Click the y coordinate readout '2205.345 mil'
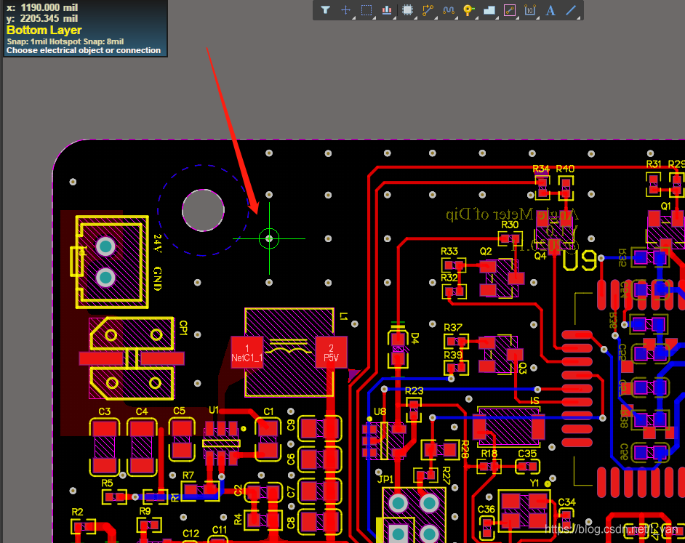Image resolution: width=685 pixels, height=543 pixels. (x=49, y=18)
